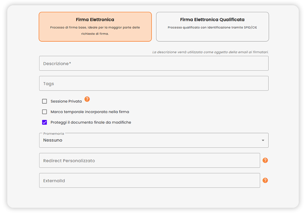Tick the Marca temporale incorporata checkbox
This screenshot has height=213, width=306.
pyautogui.click(x=44, y=112)
